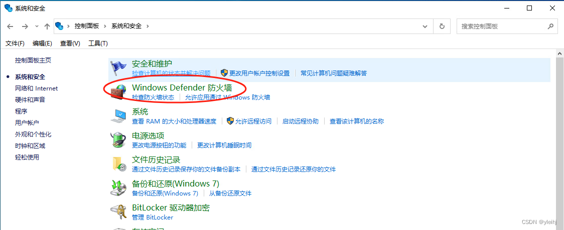
Task: Click the Backup and Restore (Windows 7) icon
Action: coord(119,187)
